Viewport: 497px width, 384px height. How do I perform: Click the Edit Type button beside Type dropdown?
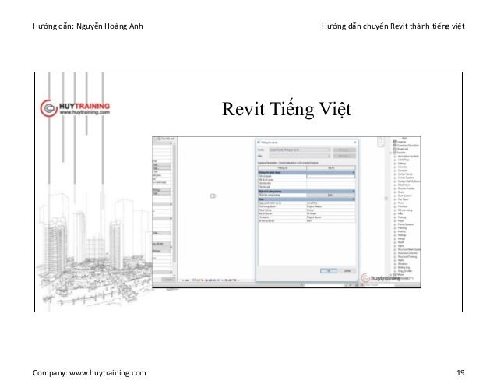tap(344, 156)
